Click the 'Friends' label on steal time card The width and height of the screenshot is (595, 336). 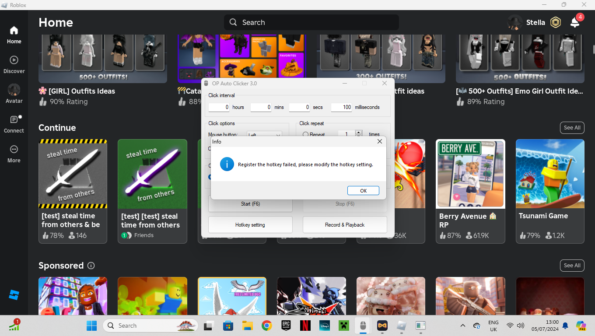click(144, 235)
